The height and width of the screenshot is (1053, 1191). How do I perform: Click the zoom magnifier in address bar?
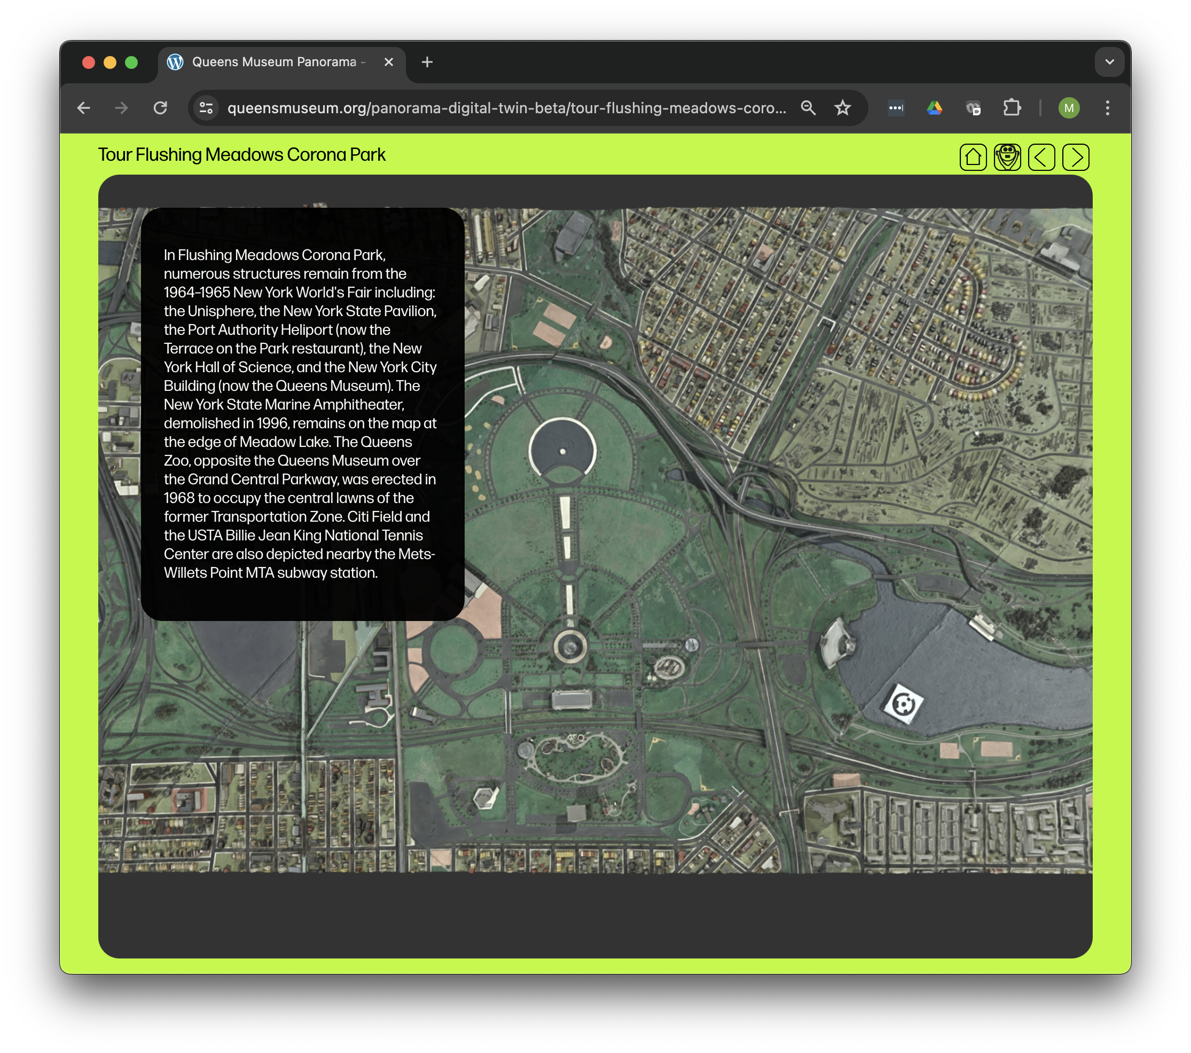[x=808, y=108]
